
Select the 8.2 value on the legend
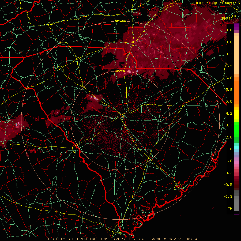point(229,54)
